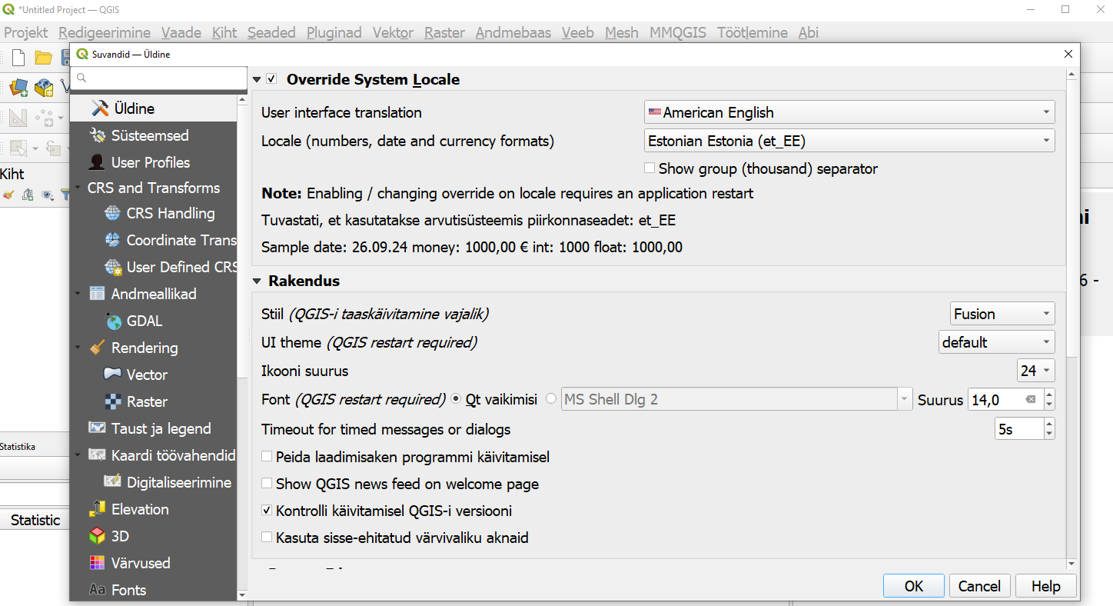Open the Taust ja legend settings page
The height and width of the screenshot is (606, 1113).
pyautogui.click(x=153, y=428)
